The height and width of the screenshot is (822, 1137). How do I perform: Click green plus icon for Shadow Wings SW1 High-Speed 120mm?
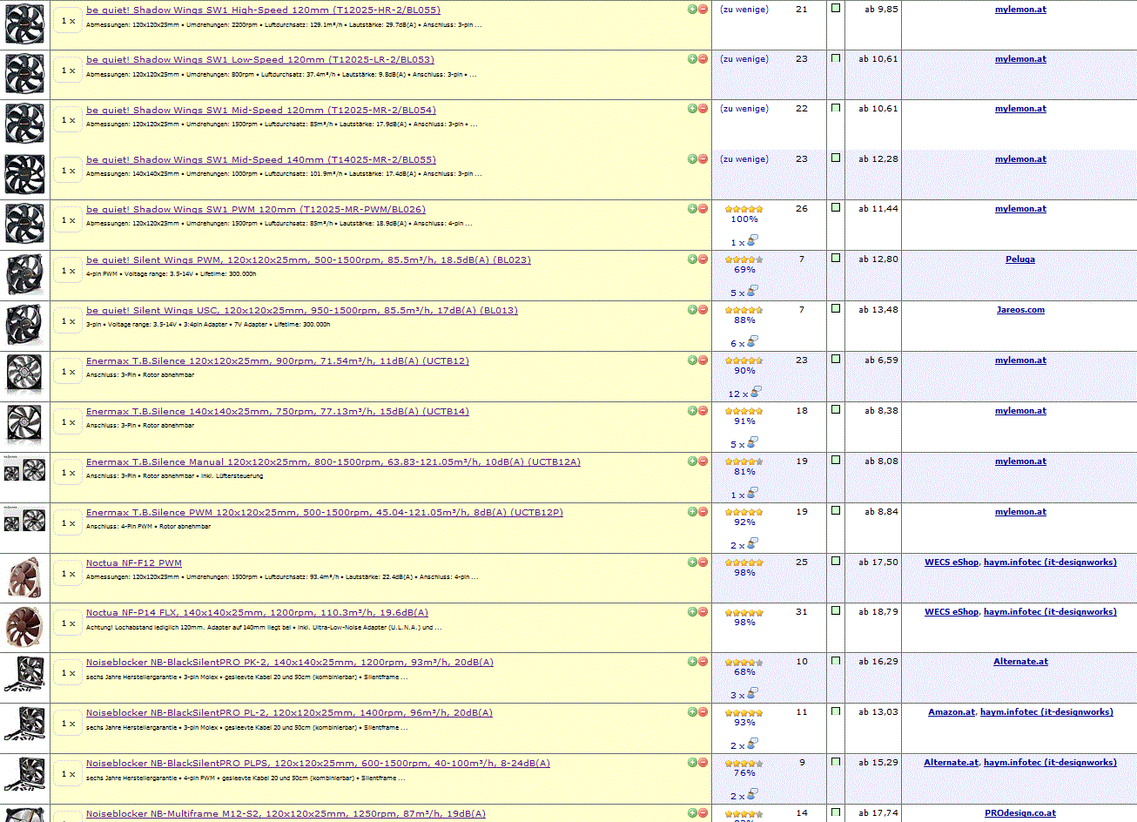click(692, 10)
